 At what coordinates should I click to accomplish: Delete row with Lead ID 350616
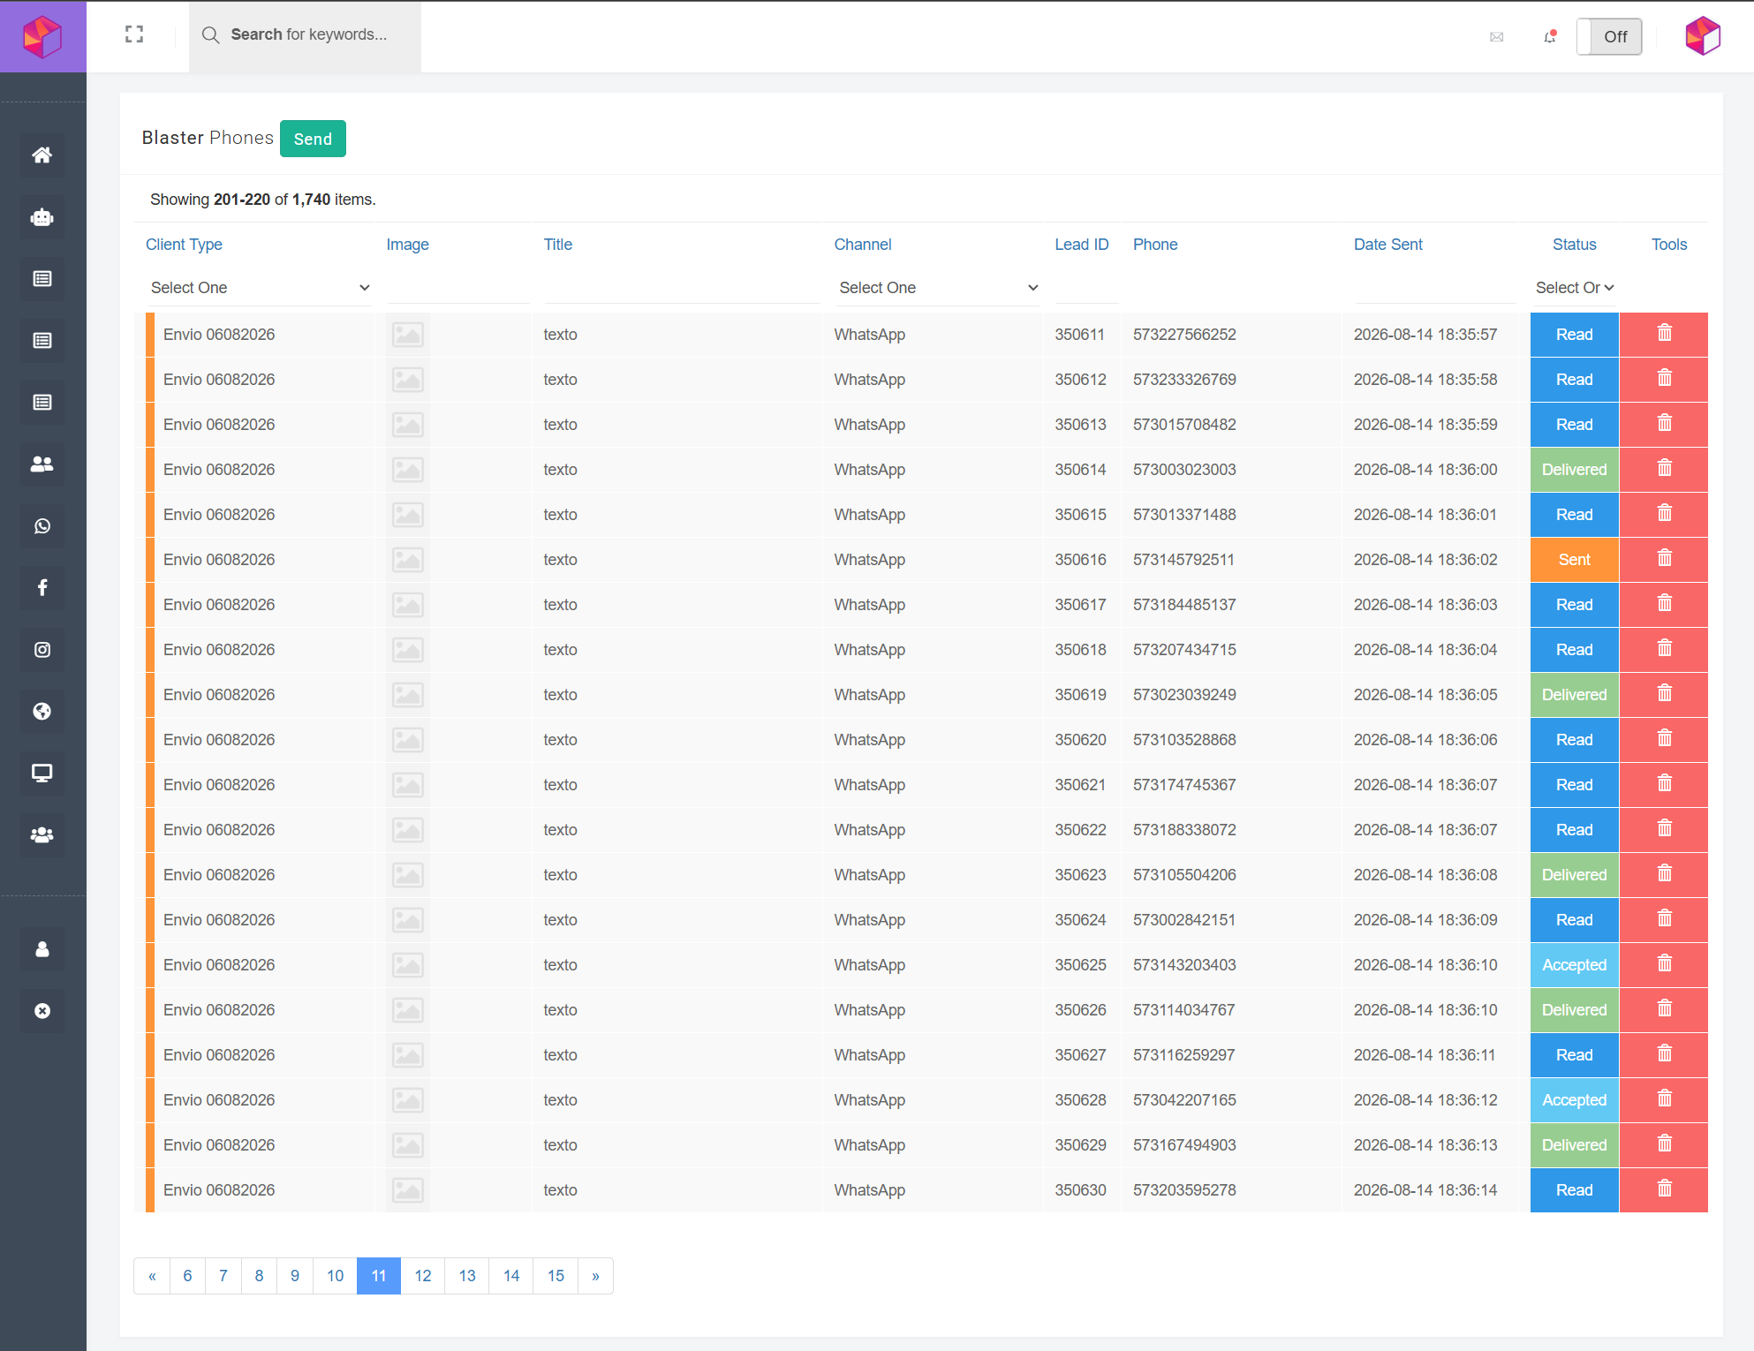point(1664,559)
